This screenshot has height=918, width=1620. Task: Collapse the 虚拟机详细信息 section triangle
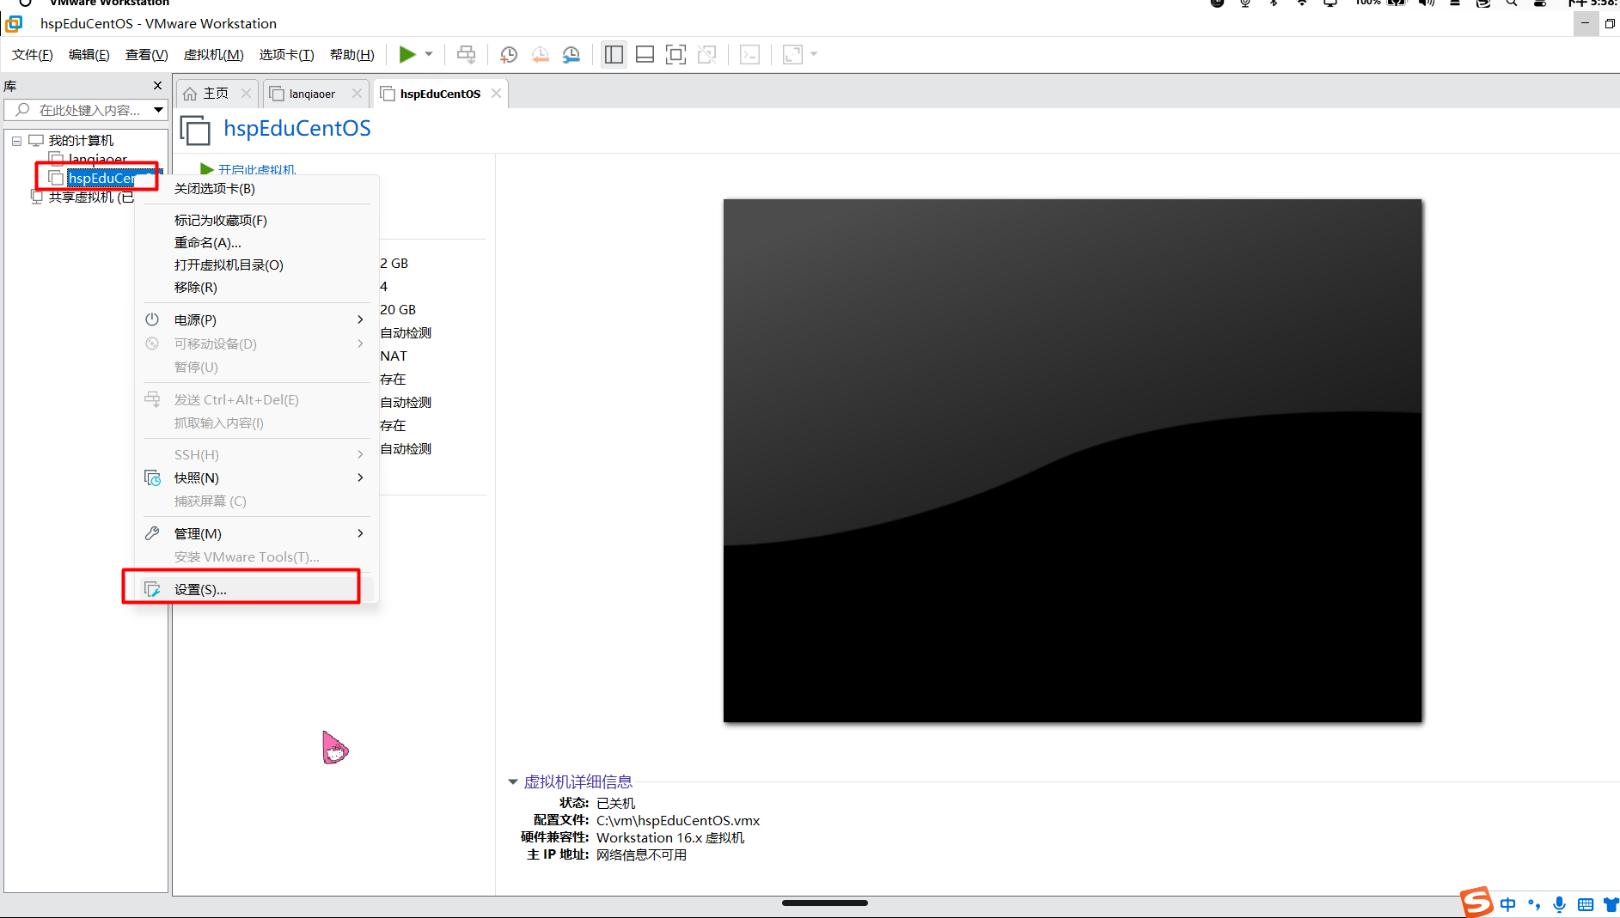pos(513,781)
